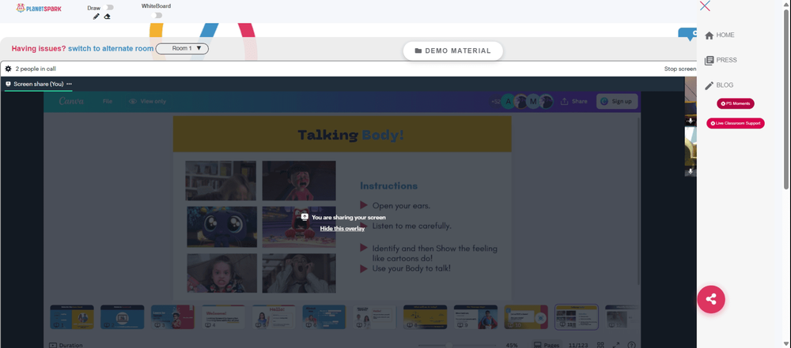
Task: Open the Screen share three-dots menu
Action: tap(69, 84)
